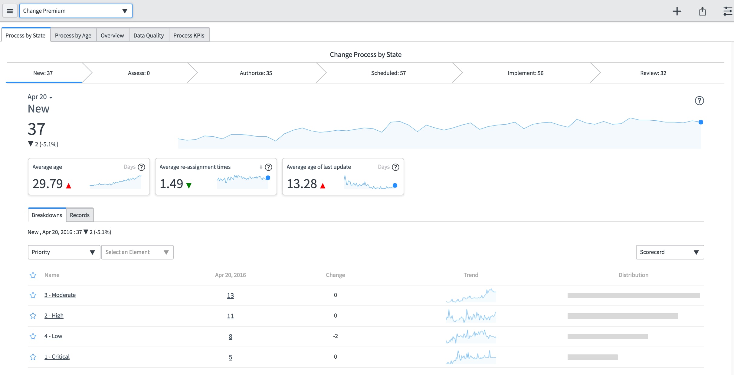Star the 4 - Low row
This screenshot has width=734, height=375.
coord(33,336)
